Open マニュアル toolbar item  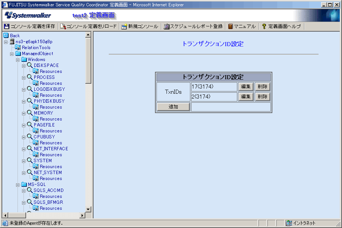[242, 26]
